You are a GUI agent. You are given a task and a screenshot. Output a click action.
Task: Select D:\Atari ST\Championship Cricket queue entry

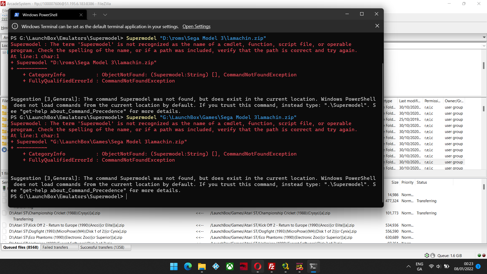(x=55, y=213)
